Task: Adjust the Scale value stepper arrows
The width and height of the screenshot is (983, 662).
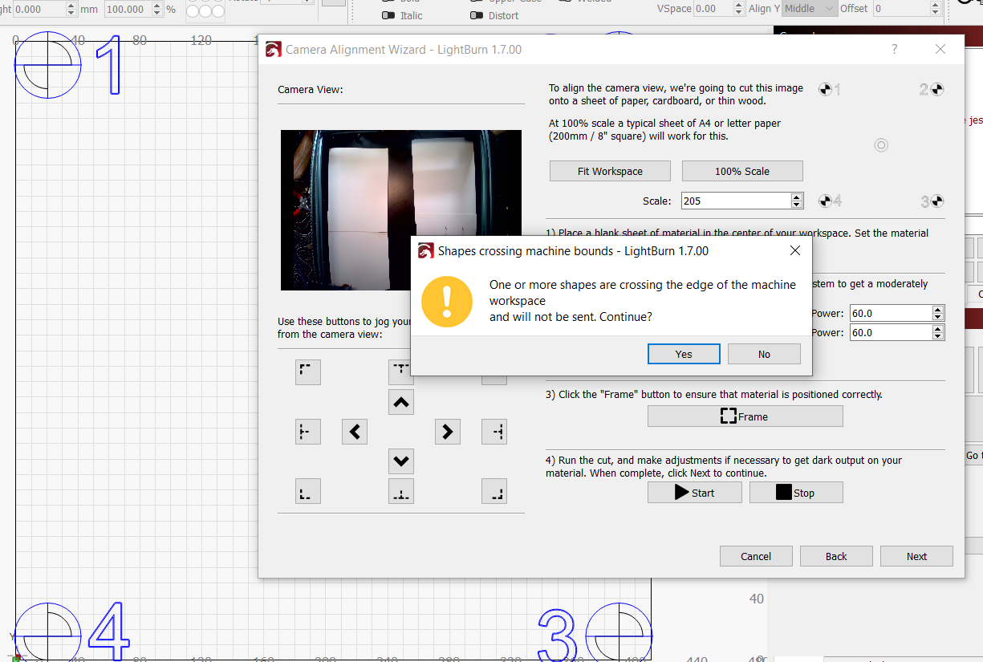Action: pos(797,201)
